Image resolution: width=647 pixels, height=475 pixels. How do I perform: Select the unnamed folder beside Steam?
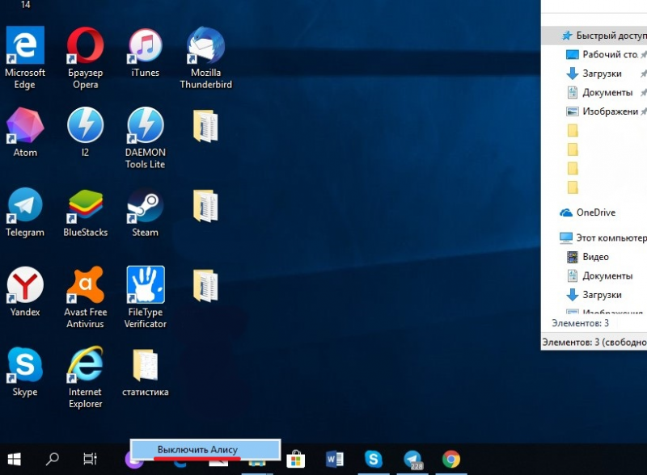pyautogui.click(x=205, y=206)
